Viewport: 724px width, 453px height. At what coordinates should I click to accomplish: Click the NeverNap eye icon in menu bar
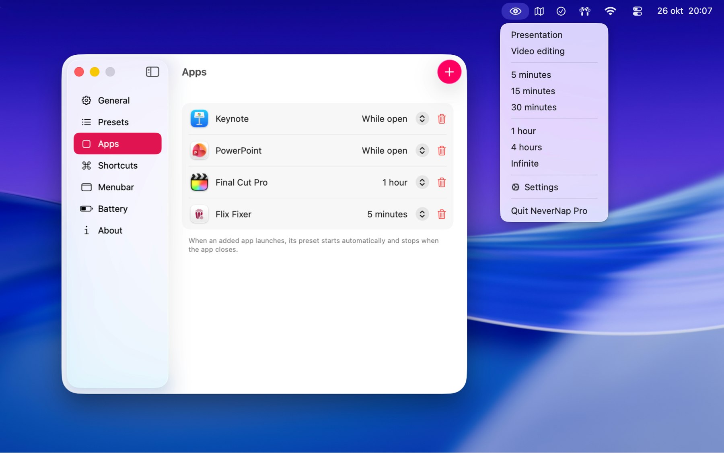(x=515, y=11)
